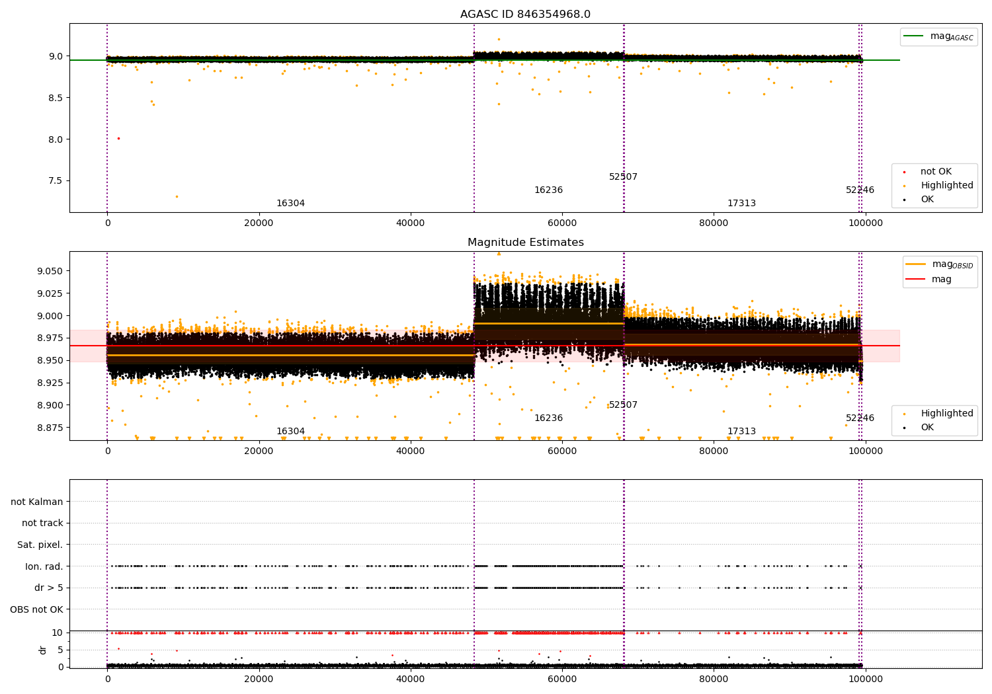The height and width of the screenshot is (694, 992).
Task: Click obsid label 52507 in top plot
Action: tap(623, 177)
